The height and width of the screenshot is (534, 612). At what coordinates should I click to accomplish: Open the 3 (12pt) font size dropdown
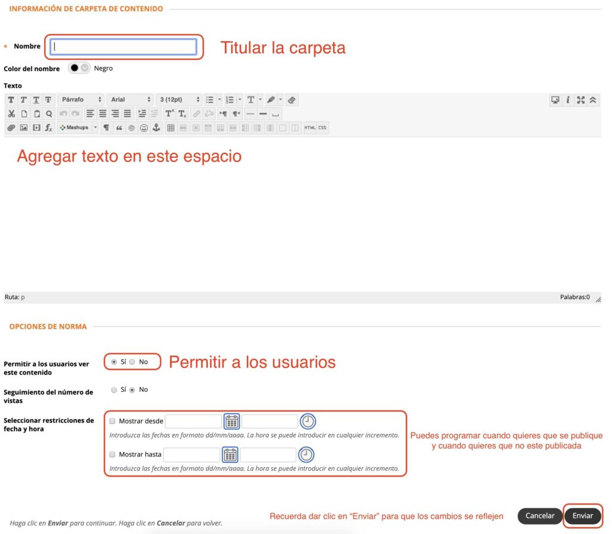(179, 100)
